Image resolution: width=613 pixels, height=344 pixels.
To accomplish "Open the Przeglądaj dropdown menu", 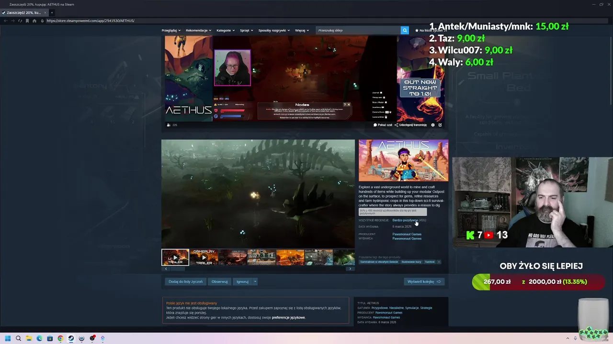I will point(171,30).
